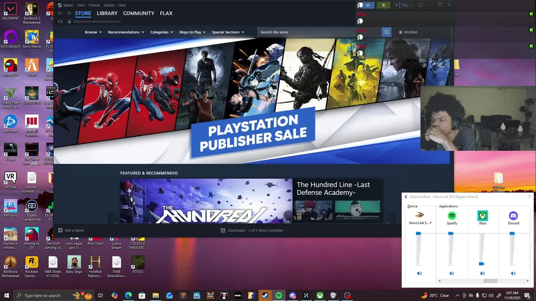Select the ELDEN RING desktop icon
Screen dimensions: 536x301
pyautogui.click(x=32, y=95)
